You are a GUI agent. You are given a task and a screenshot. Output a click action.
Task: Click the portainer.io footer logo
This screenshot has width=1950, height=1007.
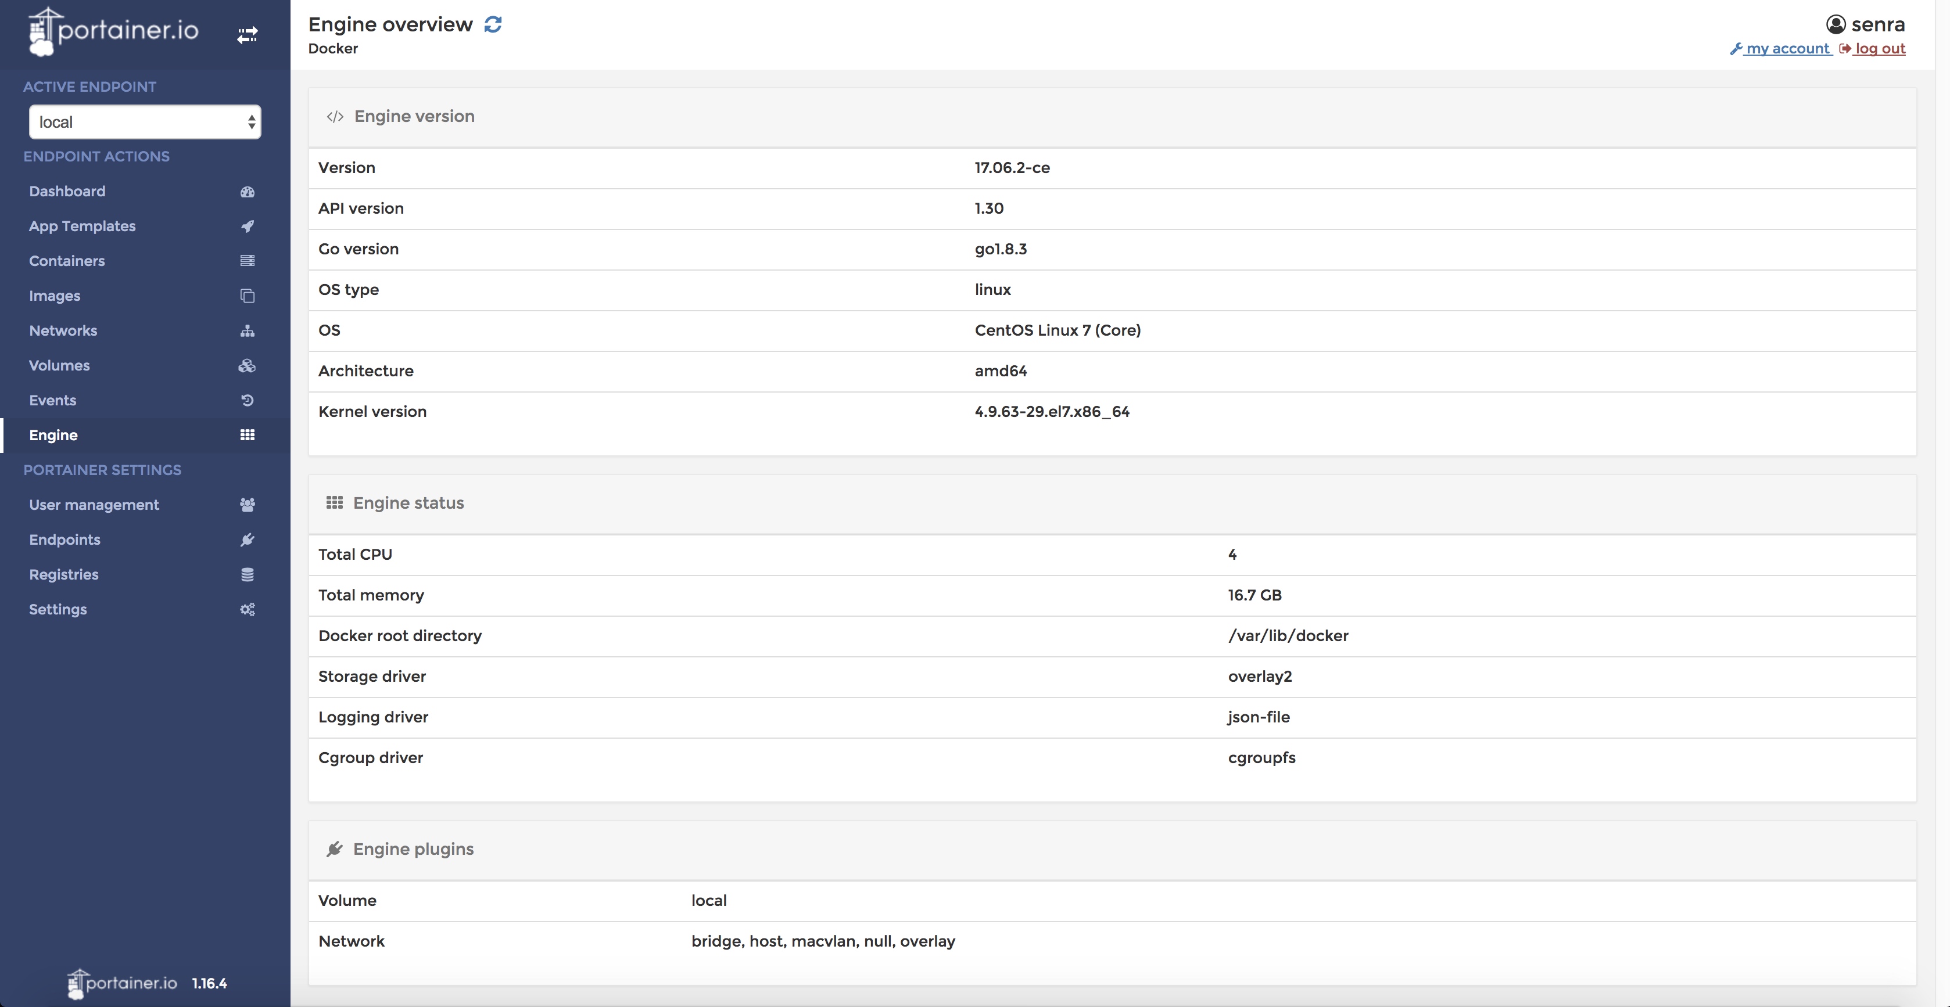click(x=121, y=984)
